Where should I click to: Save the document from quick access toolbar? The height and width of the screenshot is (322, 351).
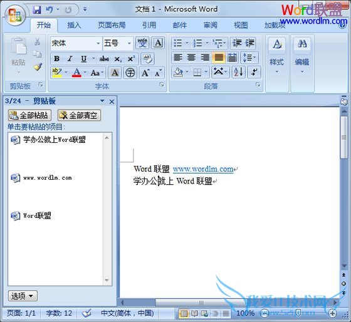click(x=37, y=9)
